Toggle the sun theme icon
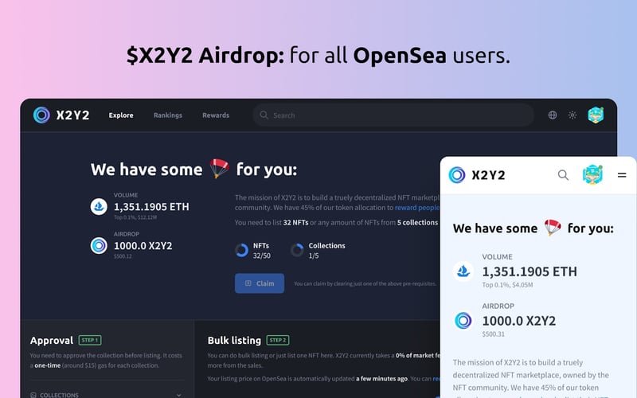Image resolution: width=637 pixels, height=398 pixels. [x=573, y=115]
